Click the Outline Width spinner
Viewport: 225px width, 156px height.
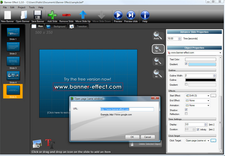click(214, 75)
